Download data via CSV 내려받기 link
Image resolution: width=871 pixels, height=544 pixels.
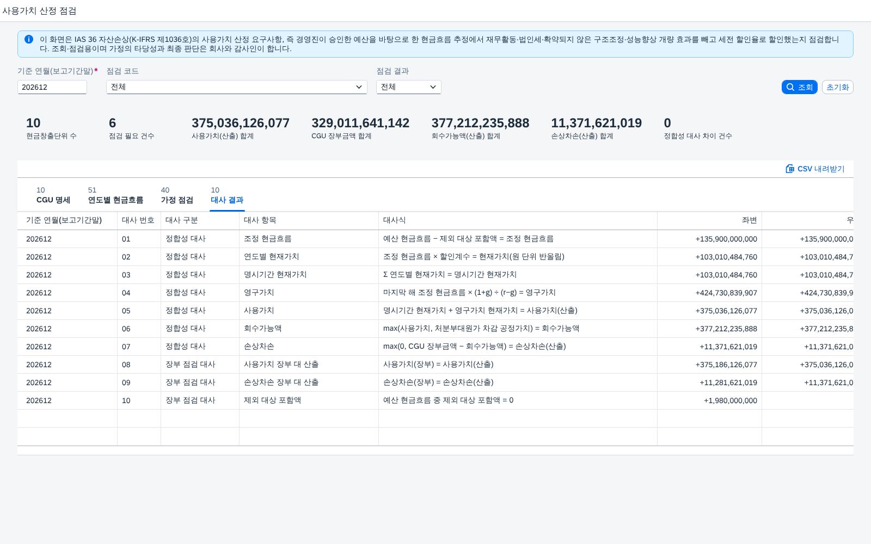(x=815, y=169)
